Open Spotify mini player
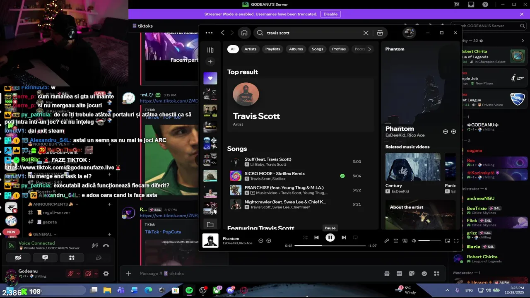The image size is (530, 298). 447,241
